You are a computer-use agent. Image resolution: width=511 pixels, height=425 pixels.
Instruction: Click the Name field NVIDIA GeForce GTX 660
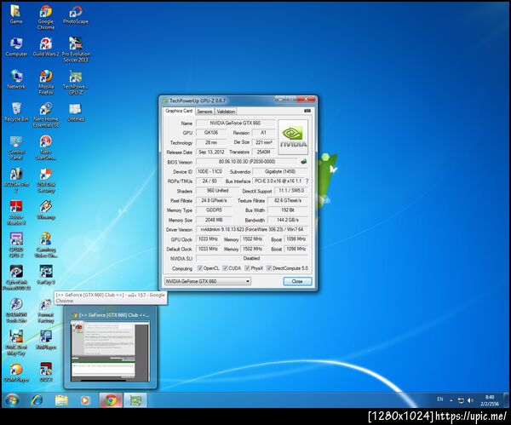click(x=235, y=123)
